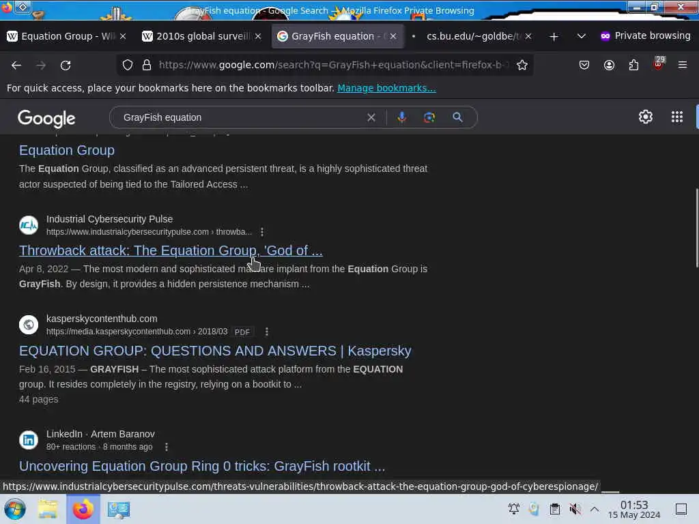Open Throwback attack The Equation Group result
Image resolution: width=699 pixels, height=524 pixels.
click(x=171, y=250)
